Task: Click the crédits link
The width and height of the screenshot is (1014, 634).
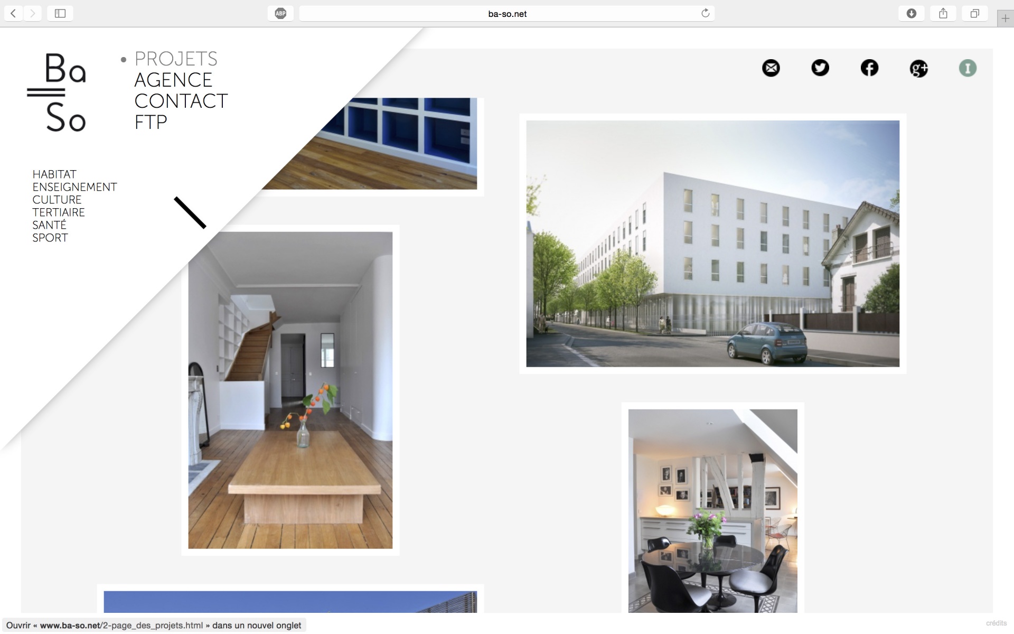Action: (x=996, y=623)
